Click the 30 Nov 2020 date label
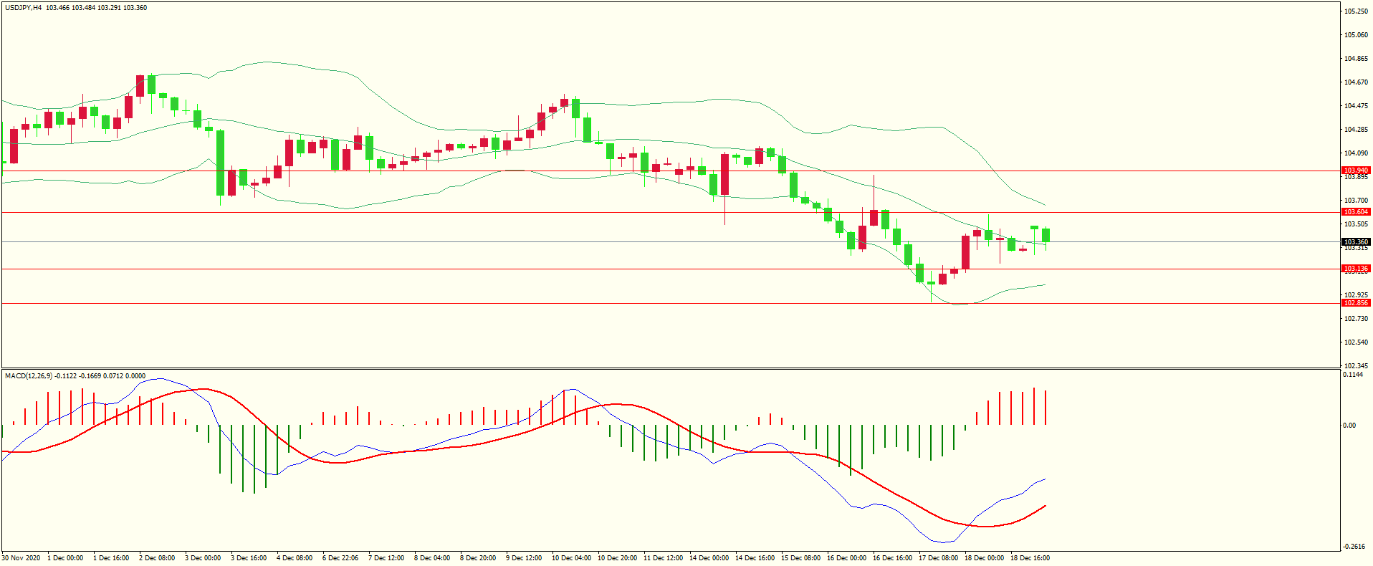Image resolution: width=1373 pixels, height=566 pixels. [x=21, y=558]
